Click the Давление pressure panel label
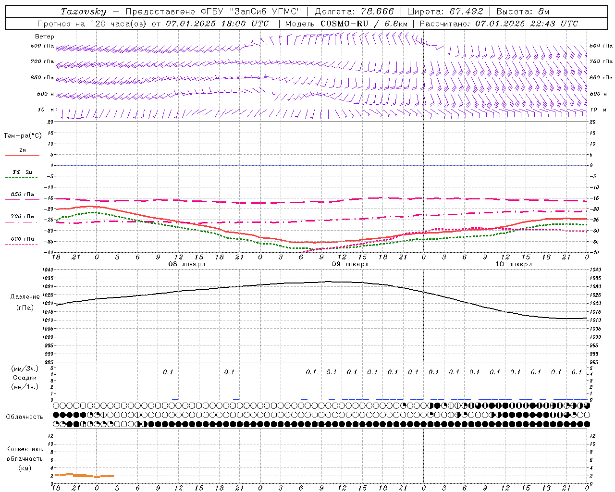 point(25,297)
